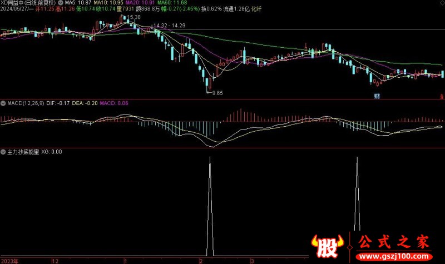Click the month 12 mark on time axis
The width and height of the screenshot is (445, 264).
coord(55,260)
